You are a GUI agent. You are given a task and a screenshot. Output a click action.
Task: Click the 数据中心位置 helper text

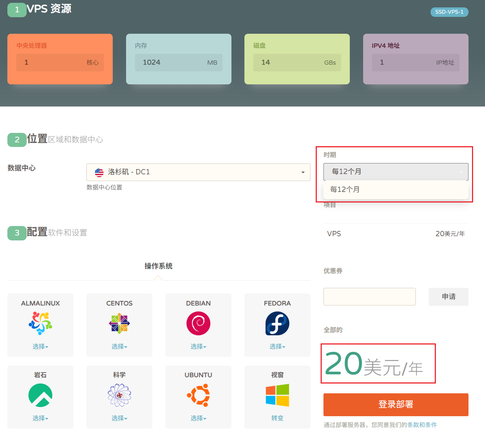pyautogui.click(x=104, y=187)
